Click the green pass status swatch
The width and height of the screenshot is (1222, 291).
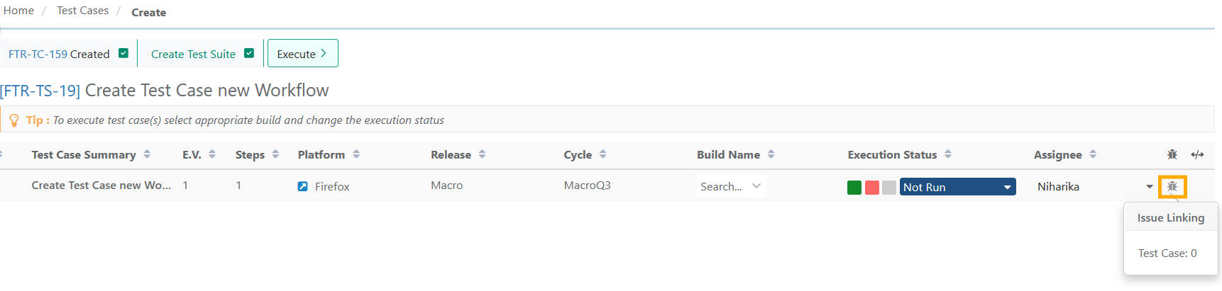pyautogui.click(x=854, y=188)
